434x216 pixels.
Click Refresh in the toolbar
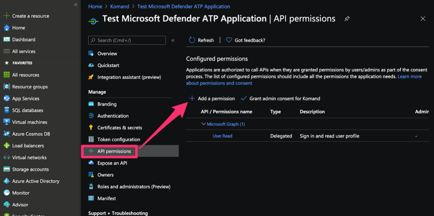tap(201, 40)
